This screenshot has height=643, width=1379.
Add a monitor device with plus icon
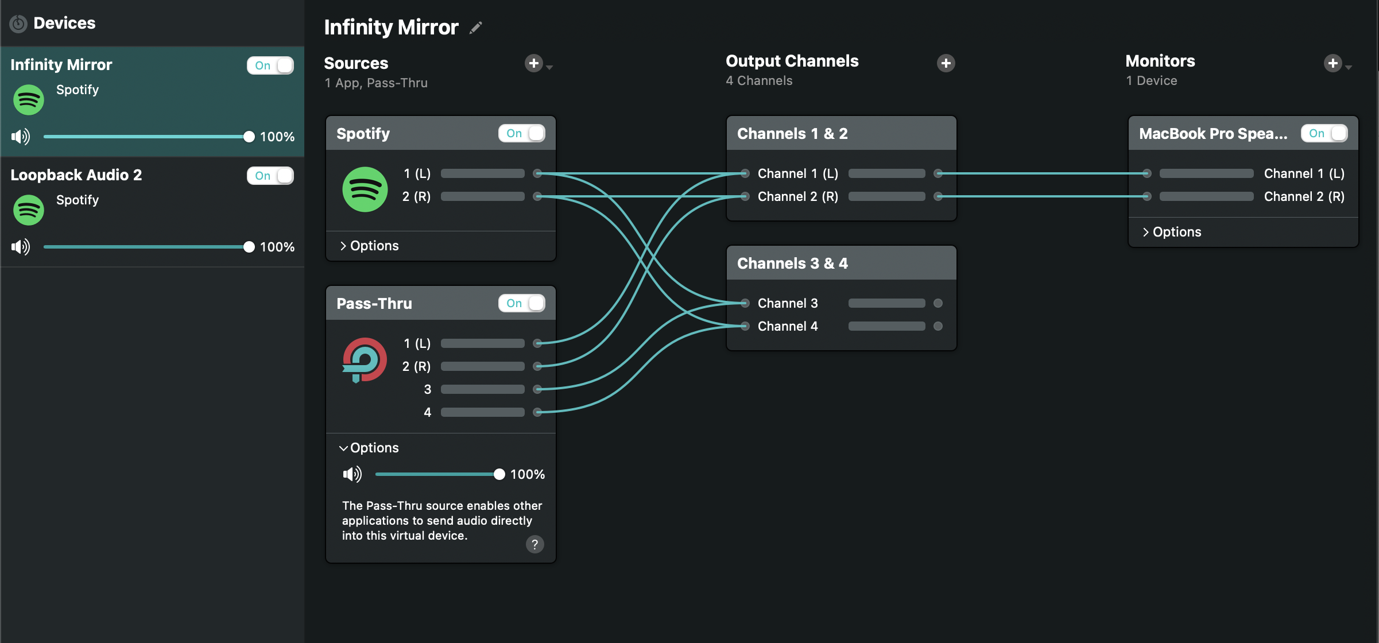[x=1332, y=63]
